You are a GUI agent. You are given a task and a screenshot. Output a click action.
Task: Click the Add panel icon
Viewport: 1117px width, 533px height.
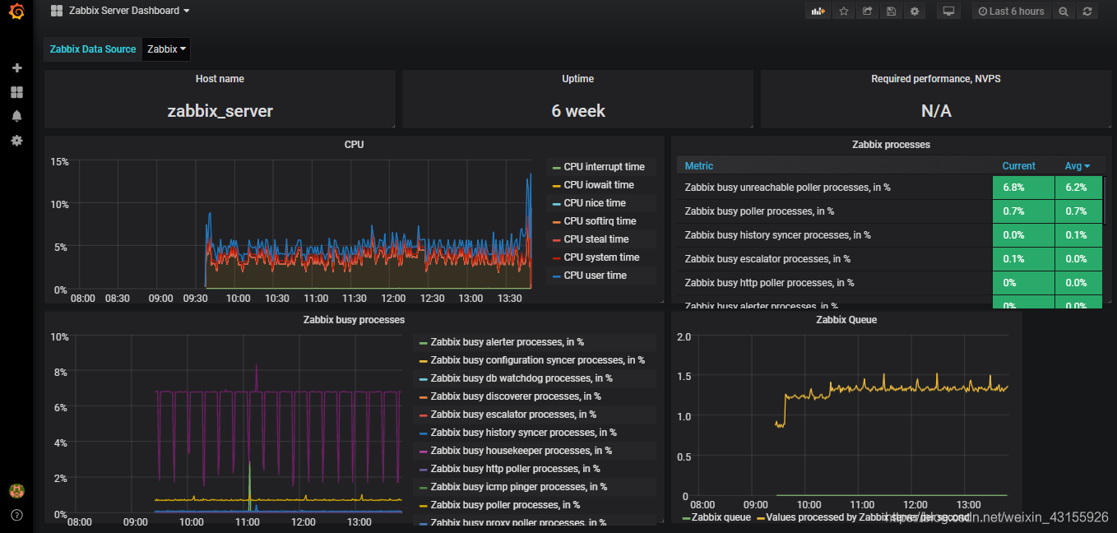tap(818, 12)
